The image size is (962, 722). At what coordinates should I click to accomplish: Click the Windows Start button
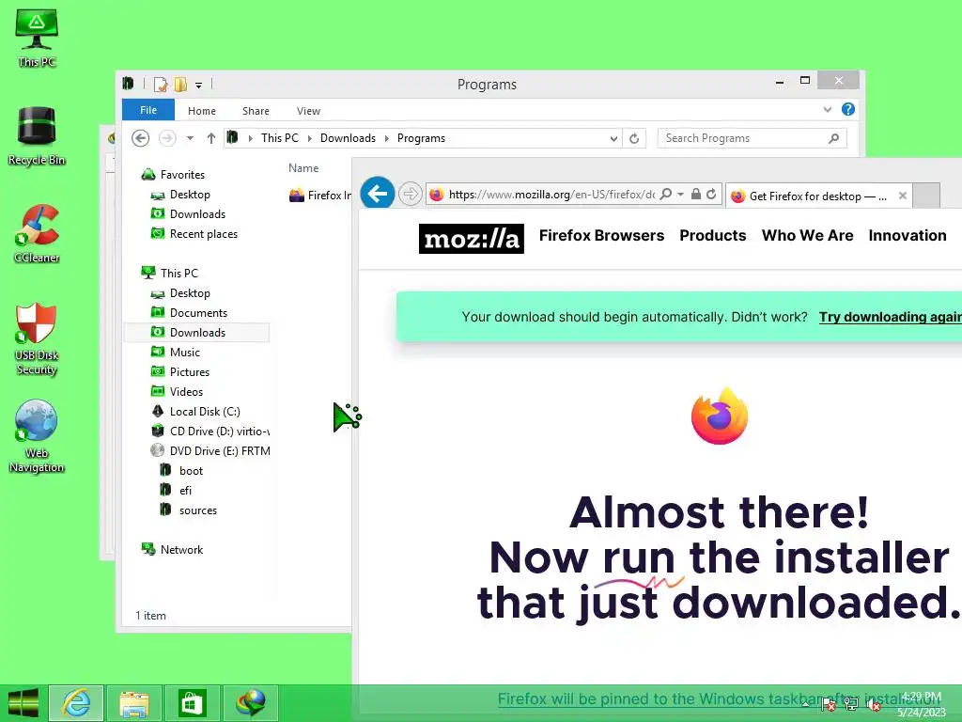23,703
